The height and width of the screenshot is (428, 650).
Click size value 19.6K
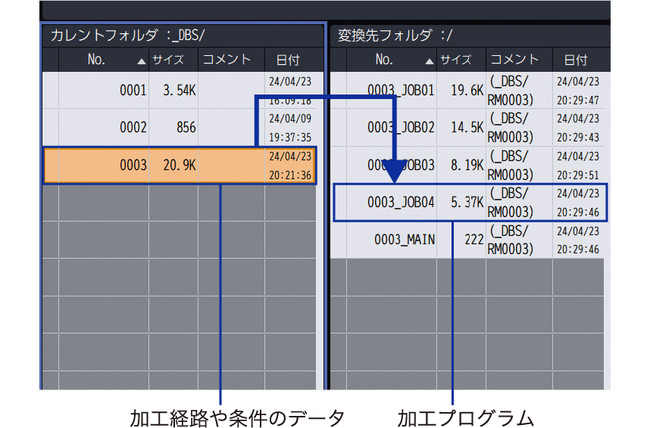pyautogui.click(x=467, y=90)
